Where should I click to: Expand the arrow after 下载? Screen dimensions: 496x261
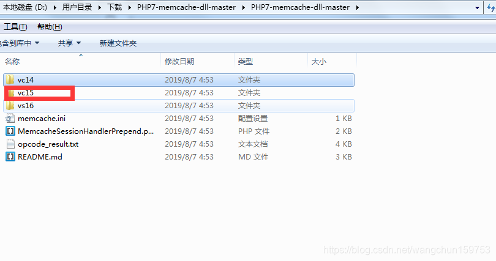point(130,7)
